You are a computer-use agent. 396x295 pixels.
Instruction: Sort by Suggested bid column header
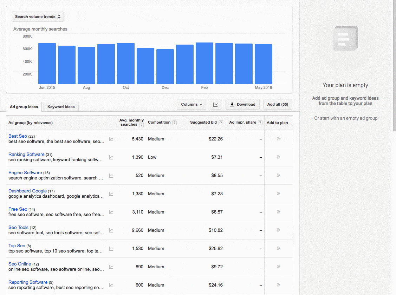pos(203,123)
